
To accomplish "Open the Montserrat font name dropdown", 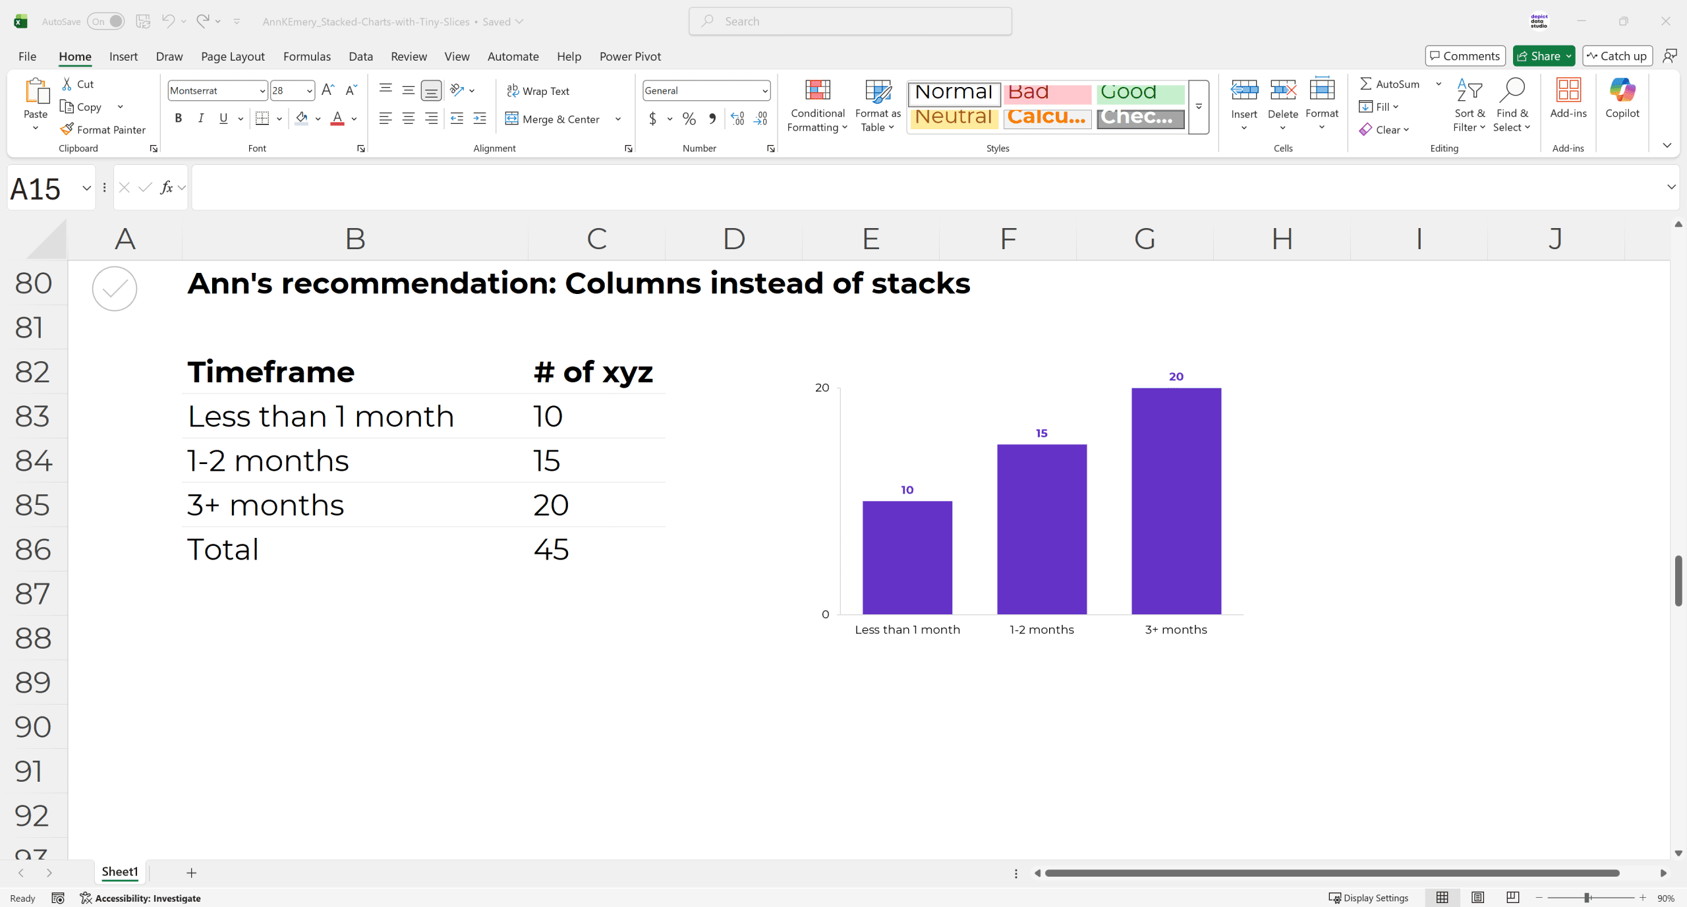I will click(x=262, y=91).
